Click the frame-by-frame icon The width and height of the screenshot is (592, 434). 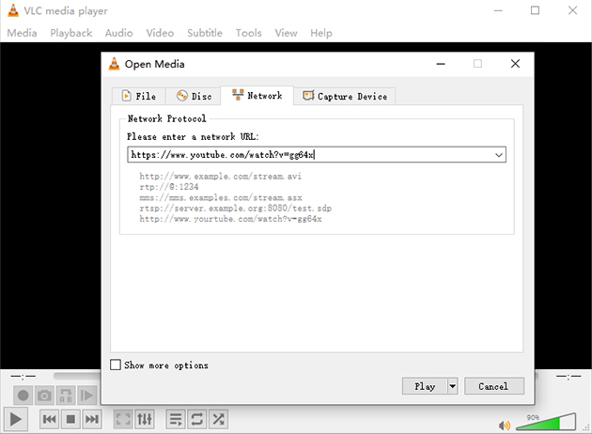point(87,395)
